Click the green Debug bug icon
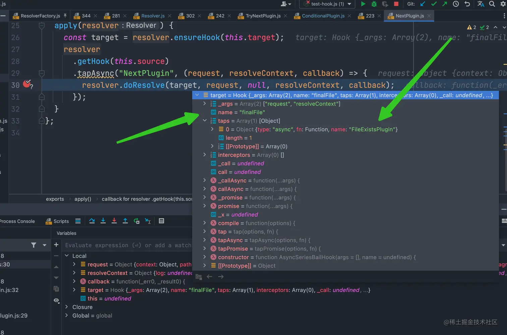 click(x=374, y=4)
